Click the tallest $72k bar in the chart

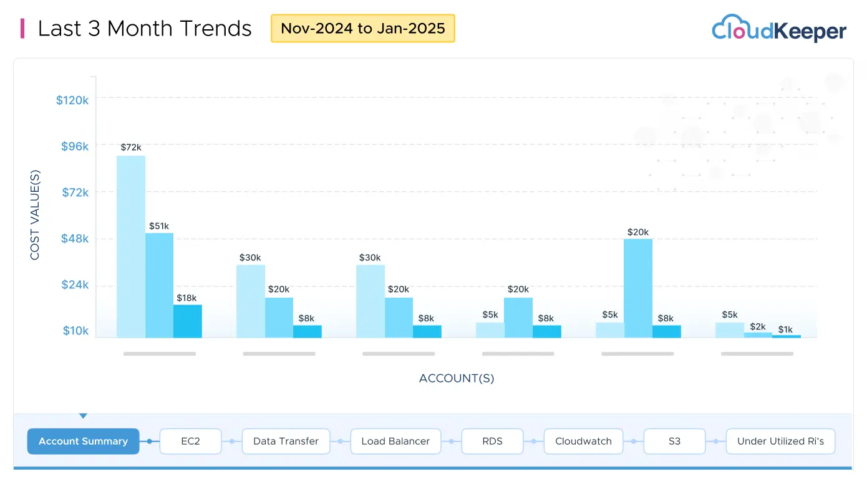130,246
